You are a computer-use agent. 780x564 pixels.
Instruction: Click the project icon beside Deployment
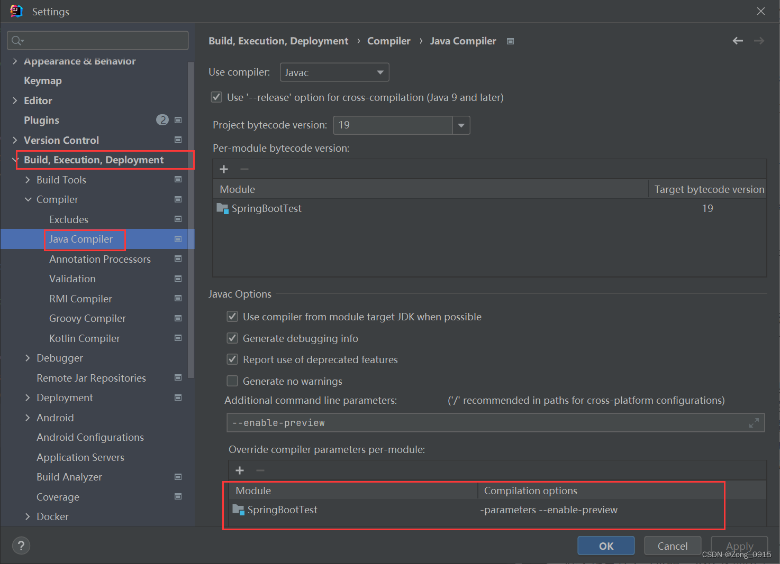pyautogui.click(x=178, y=397)
